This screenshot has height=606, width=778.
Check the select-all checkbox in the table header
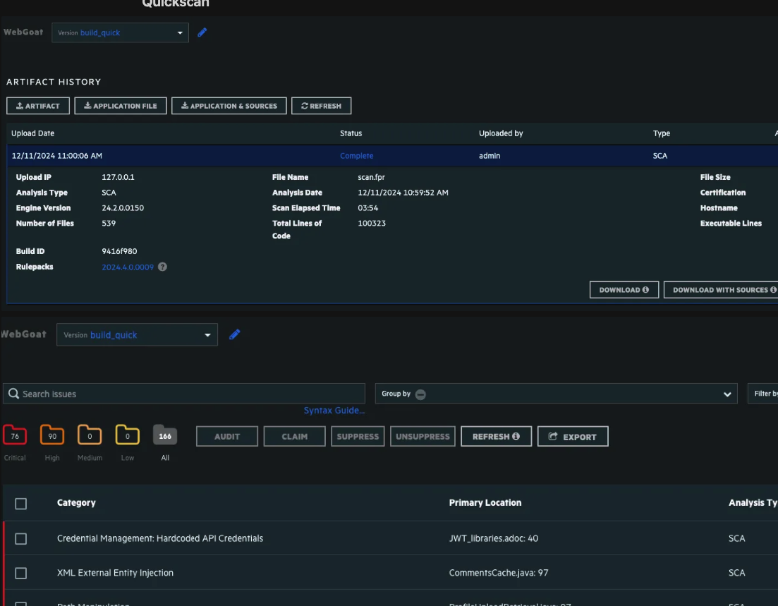[21, 503]
